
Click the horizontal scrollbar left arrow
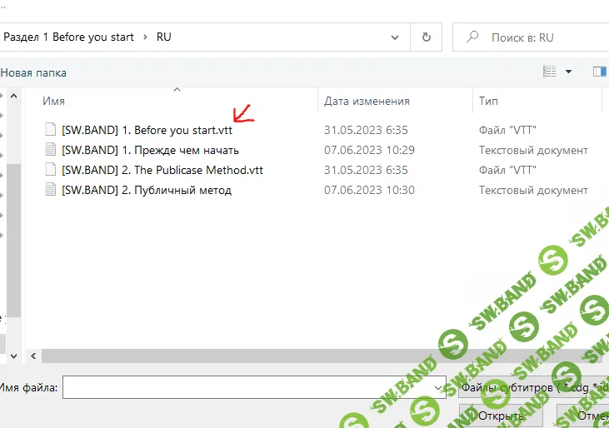point(33,356)
